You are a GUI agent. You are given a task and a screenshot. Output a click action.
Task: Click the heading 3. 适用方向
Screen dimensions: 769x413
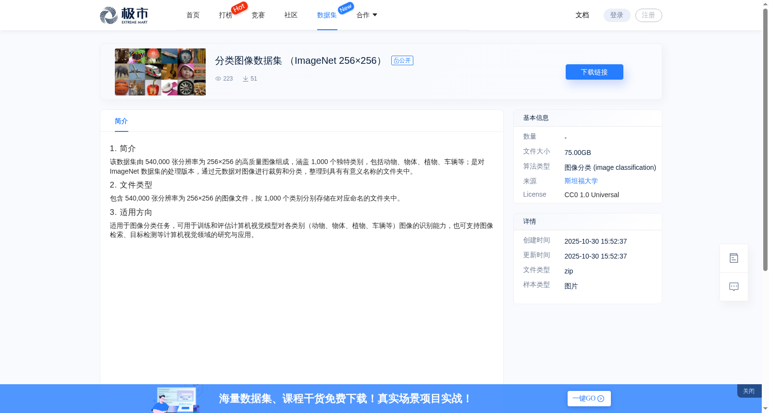click(x=131, y=212)
